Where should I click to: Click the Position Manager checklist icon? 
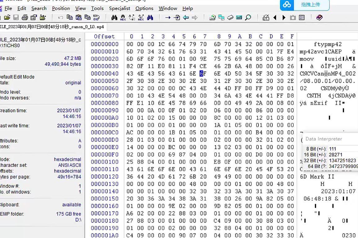tap(266, 17)
